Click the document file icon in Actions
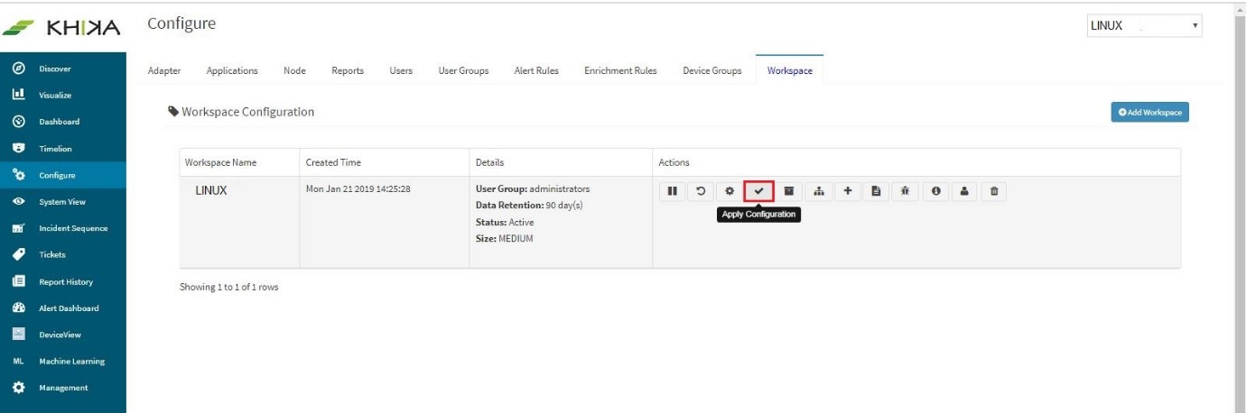 (x=876, y=191)
